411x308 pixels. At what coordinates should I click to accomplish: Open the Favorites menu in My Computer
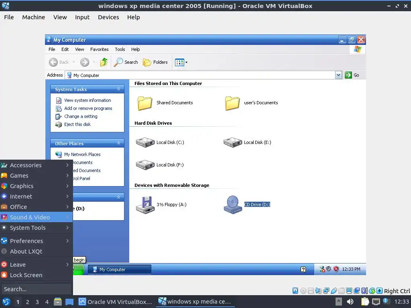point(100,49)
